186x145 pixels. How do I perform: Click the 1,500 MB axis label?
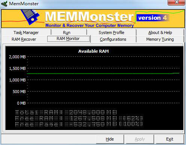(17, 68)
